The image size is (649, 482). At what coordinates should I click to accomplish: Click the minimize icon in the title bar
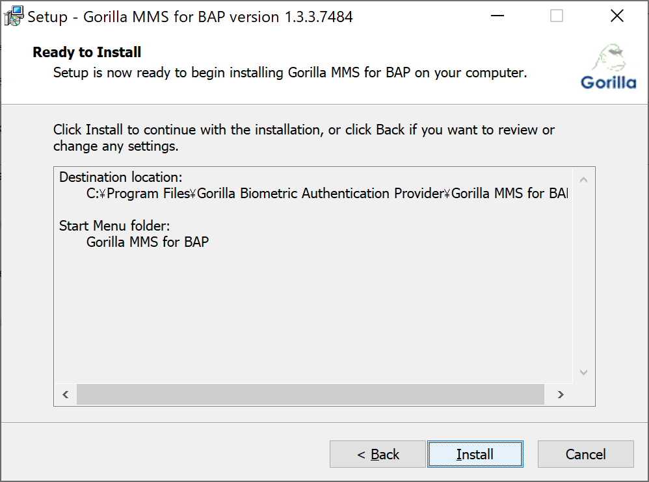(x=497, y=16)
